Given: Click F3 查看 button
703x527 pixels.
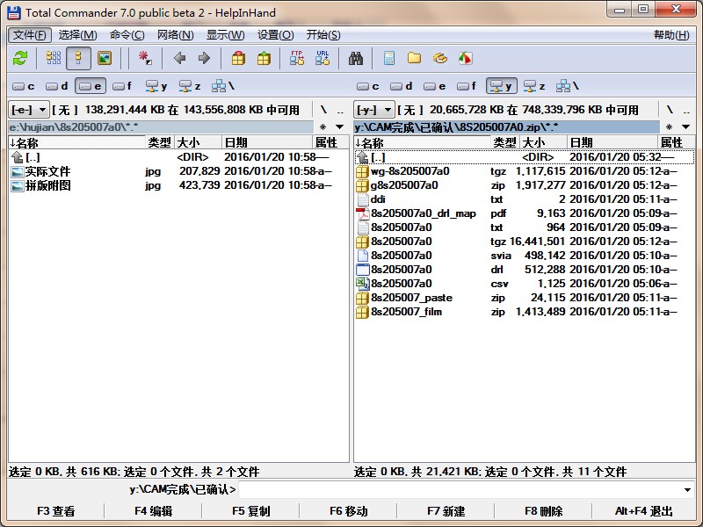Looking at the screenshot, I should (x=56, y=511).
